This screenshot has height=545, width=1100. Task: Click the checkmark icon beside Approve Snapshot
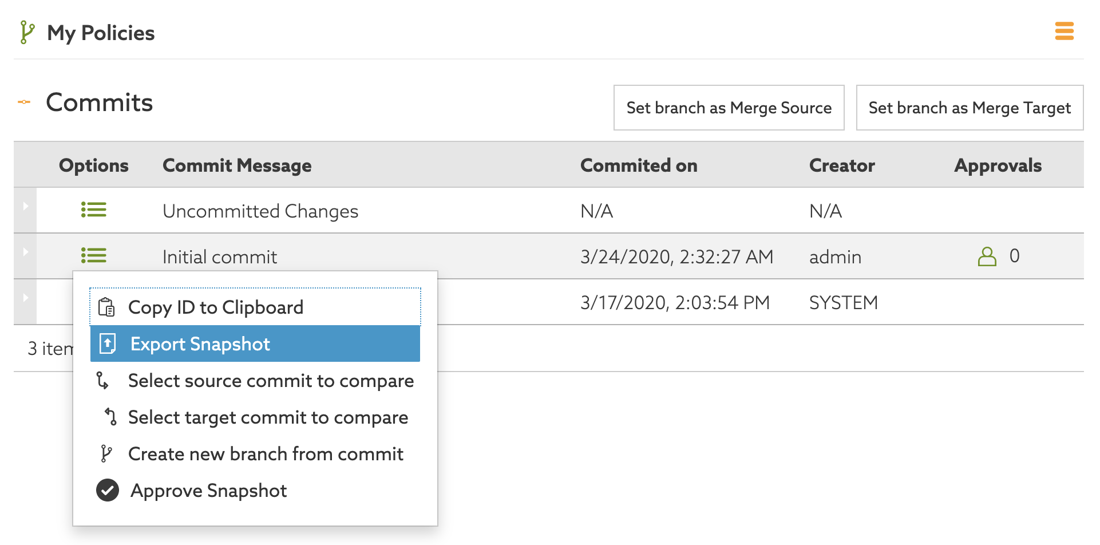tap(107, 490)
